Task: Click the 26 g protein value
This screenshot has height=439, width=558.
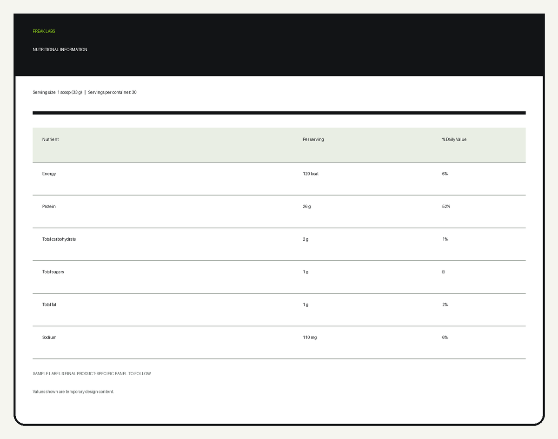Action: coord(307,207)
